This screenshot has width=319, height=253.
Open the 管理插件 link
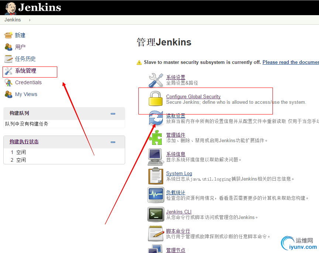point(176,135)
